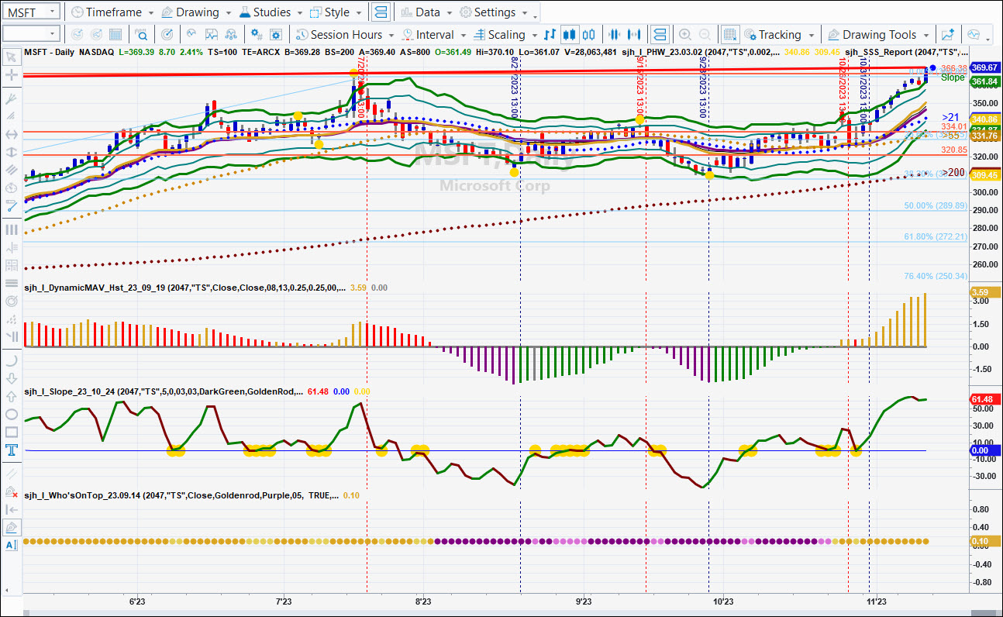Image resolution: width=1003 pixels, height=617 pixels.
Task: Toggle the stacked panels icon in second toolbar
Action: tap(659, 35)
